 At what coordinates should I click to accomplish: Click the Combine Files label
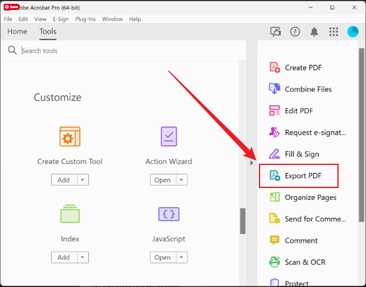[x=308, y=89]
